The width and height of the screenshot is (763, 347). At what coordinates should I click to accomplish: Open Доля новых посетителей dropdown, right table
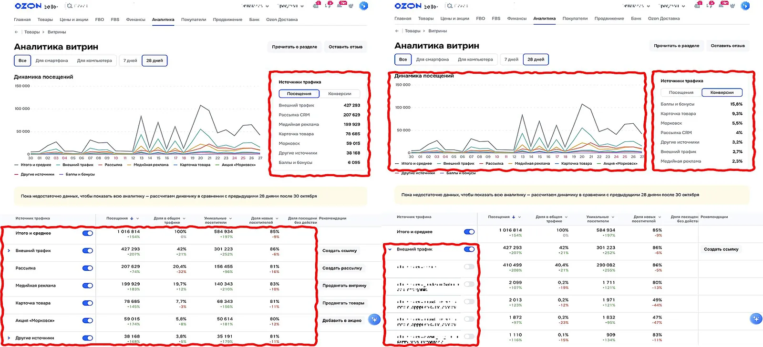pyautogui.click(x=660, y=217)
